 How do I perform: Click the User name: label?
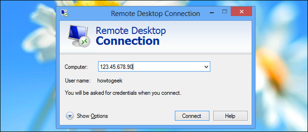point(77,80)
